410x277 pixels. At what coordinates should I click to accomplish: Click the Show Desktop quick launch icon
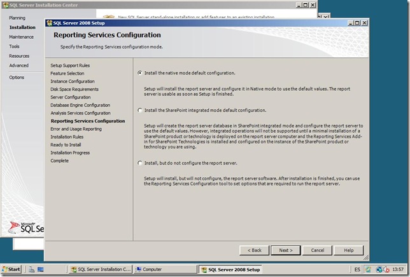(x=41, y=269)
